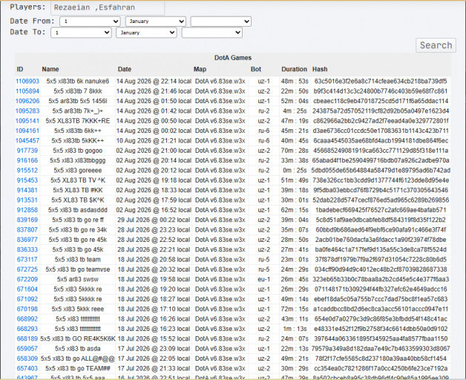Open game ID 671092
This screenshot has height=380, width=466.
27,299
